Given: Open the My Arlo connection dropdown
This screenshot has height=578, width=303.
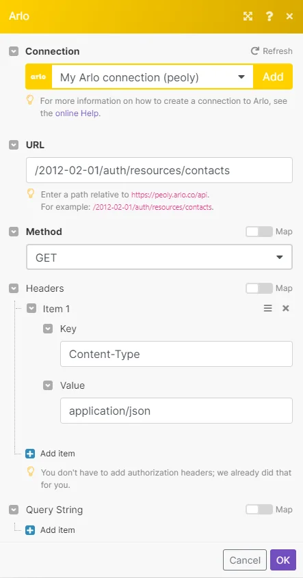Looking at the screenshot, I should click(153, 77).
